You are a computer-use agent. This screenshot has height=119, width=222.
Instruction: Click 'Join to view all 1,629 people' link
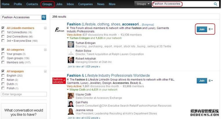coord(84,67)
